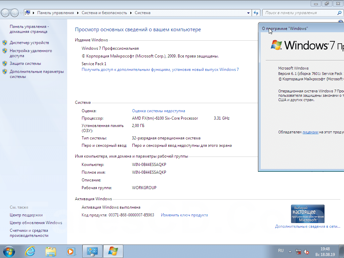Open Windows Explorer from the taskbar

pos(51,251)
